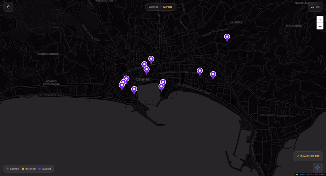Screen dimensions: 326x176
Task: Open the OSM attribution link
Action: click(312, 174)
